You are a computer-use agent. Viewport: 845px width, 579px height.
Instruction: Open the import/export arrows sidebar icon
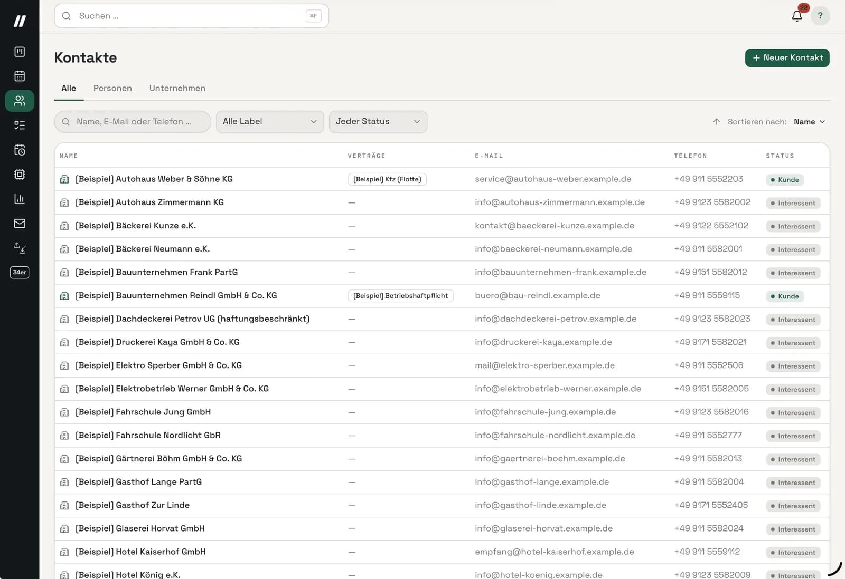coord(20,248)
